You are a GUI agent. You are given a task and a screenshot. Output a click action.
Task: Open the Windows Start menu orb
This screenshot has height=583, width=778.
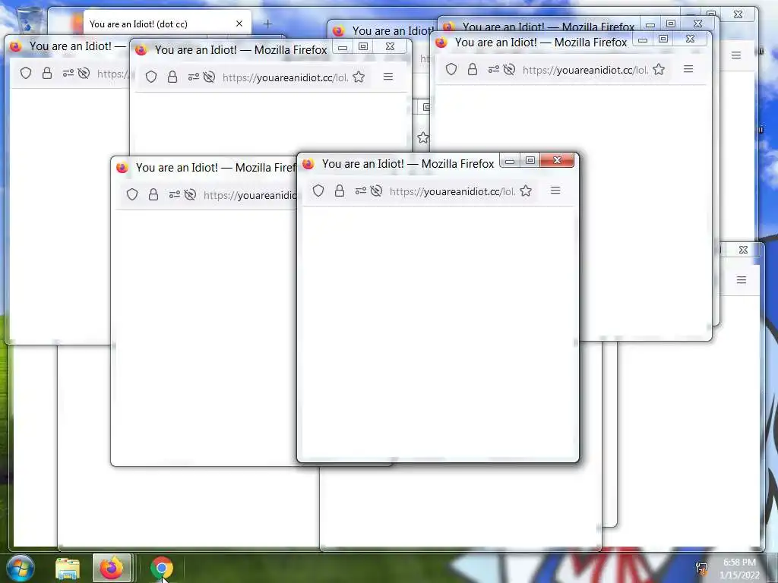click(x=20, y=568)
